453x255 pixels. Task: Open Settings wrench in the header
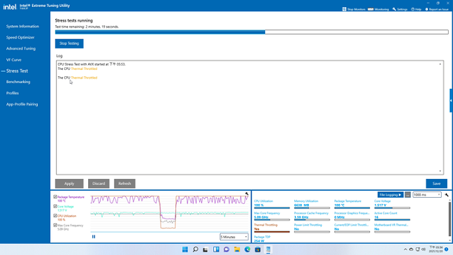[394, 9]
